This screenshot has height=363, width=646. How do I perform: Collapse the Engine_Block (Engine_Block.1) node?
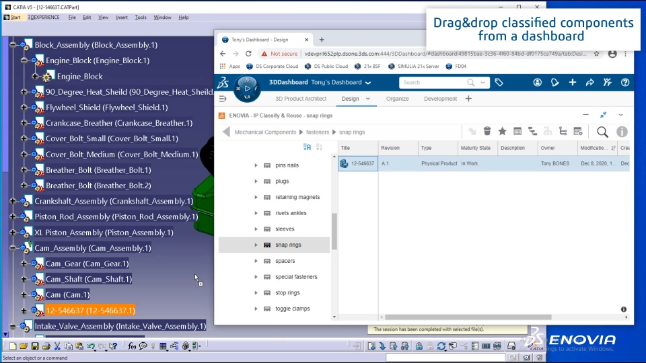pos(24,60)
